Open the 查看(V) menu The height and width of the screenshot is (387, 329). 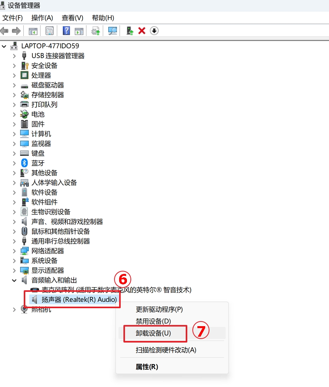tap(72, 18)
